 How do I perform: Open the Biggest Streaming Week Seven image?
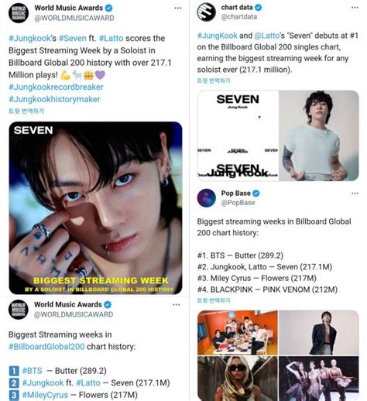pyautogui.click(x=95, y=208)
